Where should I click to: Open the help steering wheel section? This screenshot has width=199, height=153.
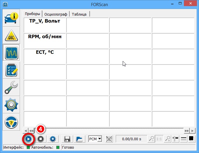[x=11, y=122]
